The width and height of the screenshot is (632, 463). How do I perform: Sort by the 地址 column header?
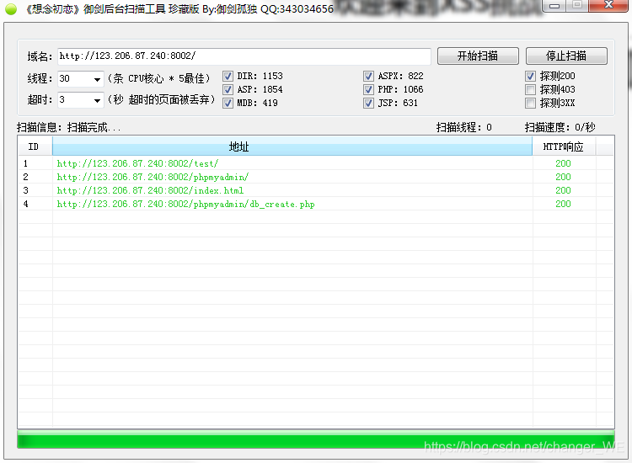pos(292,146)
